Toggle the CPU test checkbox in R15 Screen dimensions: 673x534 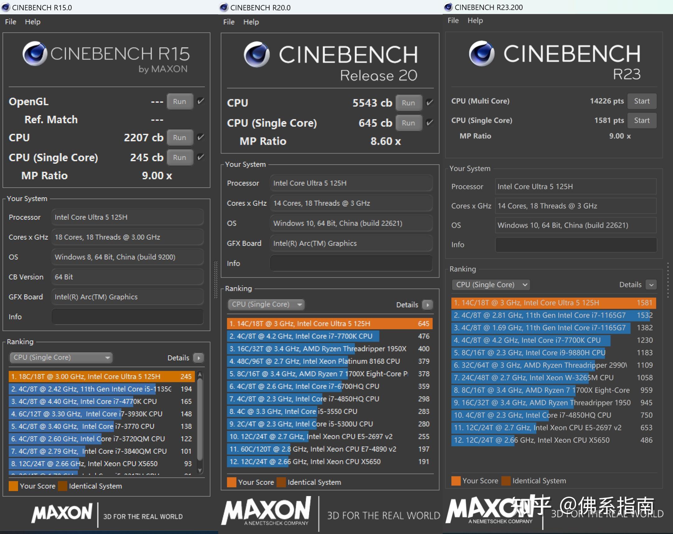(201, 137)
